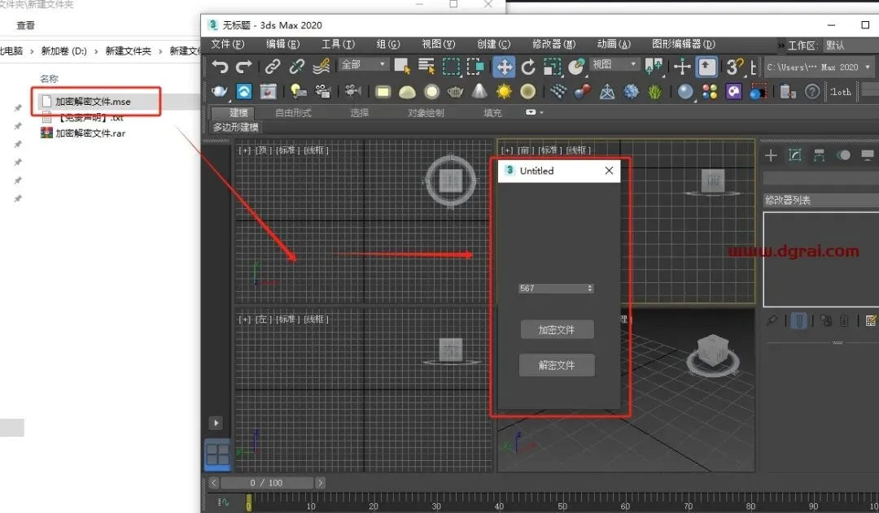The width and height of the screenshot is (879, 513).
Task: Click the 加密文件 button
Action: tap(557, 330)
